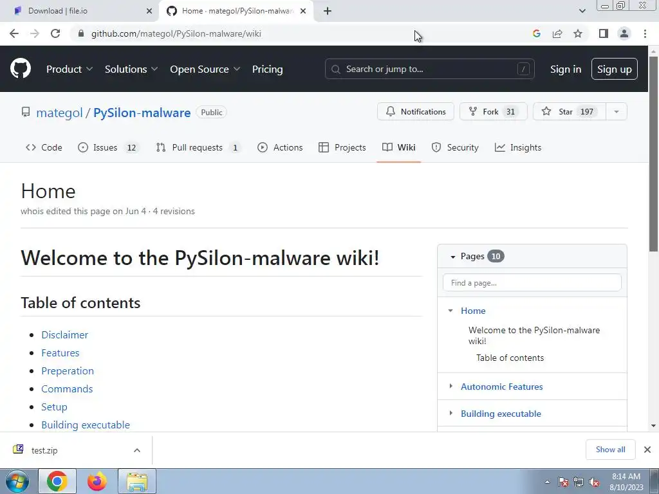Click the page vertical scrollbar thumb
Viewport: 659px width, 494px height.
[653, 153]
